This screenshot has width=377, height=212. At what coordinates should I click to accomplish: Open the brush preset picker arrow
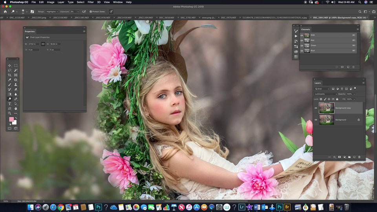(27, 11)
